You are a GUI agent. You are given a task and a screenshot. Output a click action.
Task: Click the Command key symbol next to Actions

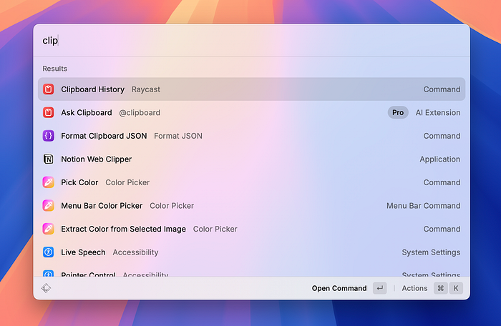(x=441, y=288)
